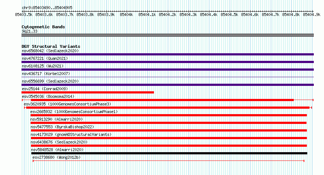Screen dimensions: 324x175
Task: Open esv2738680 (Wong2012b) variant label
Action: coord(57,157)
